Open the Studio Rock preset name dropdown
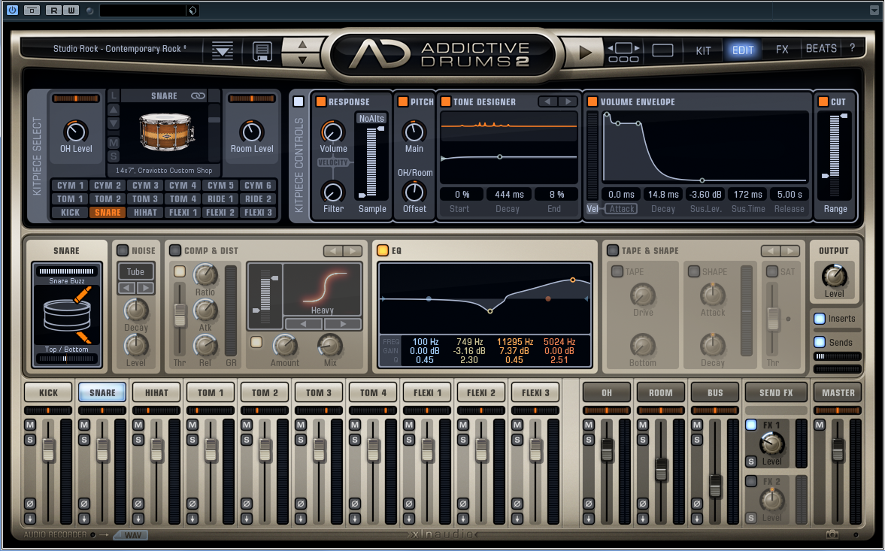 tap(120, 49)
